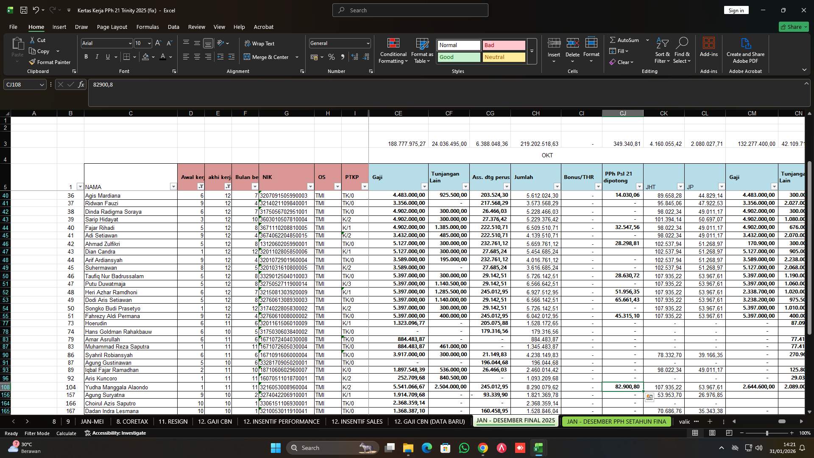Open Sort & Filter options

[662, 50]
